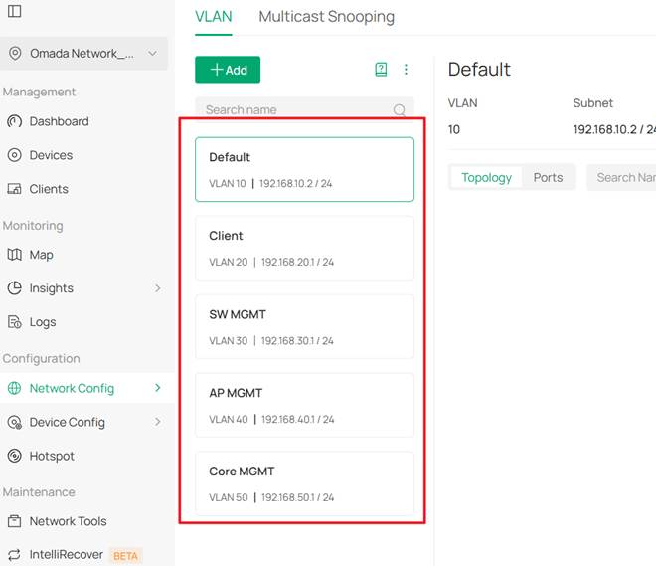Open the help guide book icon
The image size is (656, 566).
[x=381, y=70]
